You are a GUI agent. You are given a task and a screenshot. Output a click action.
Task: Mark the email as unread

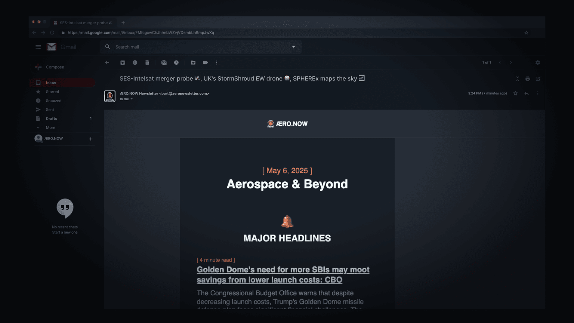[x=164, y=62]
